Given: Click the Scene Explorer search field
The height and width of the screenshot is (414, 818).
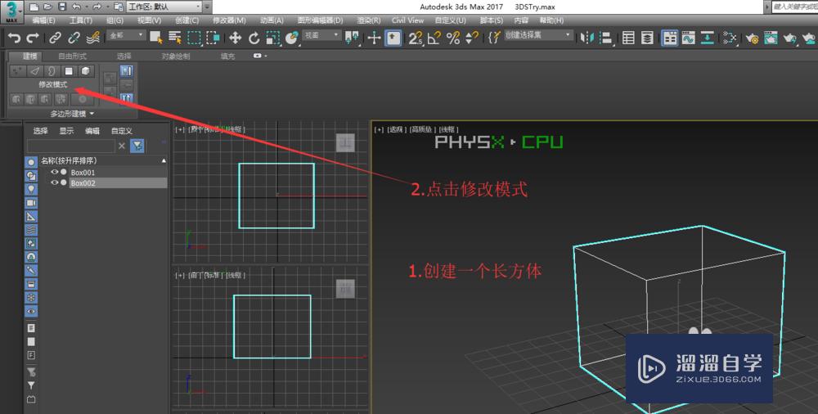Looking at the screenshot, I should coord(71,146).
